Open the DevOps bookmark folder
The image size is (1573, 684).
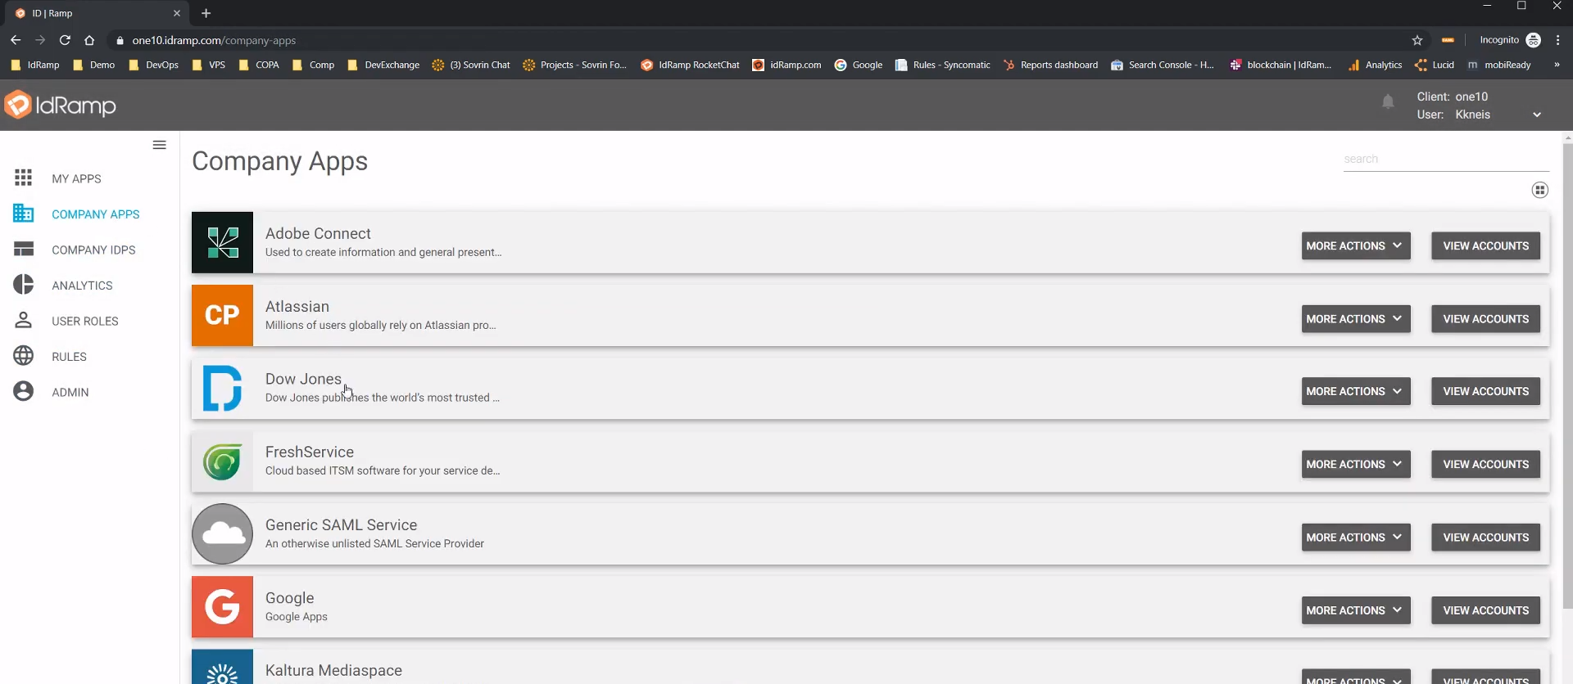point(153,65)
